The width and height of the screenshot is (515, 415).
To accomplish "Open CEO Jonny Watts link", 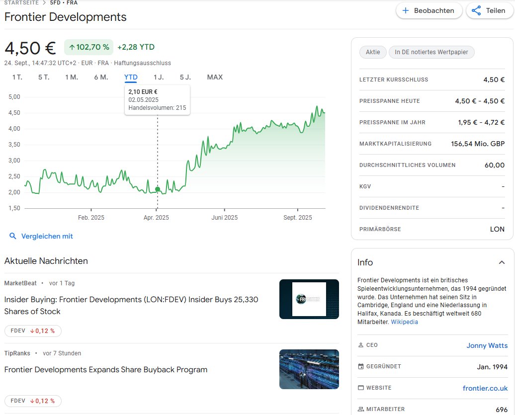I will point(487,345).
